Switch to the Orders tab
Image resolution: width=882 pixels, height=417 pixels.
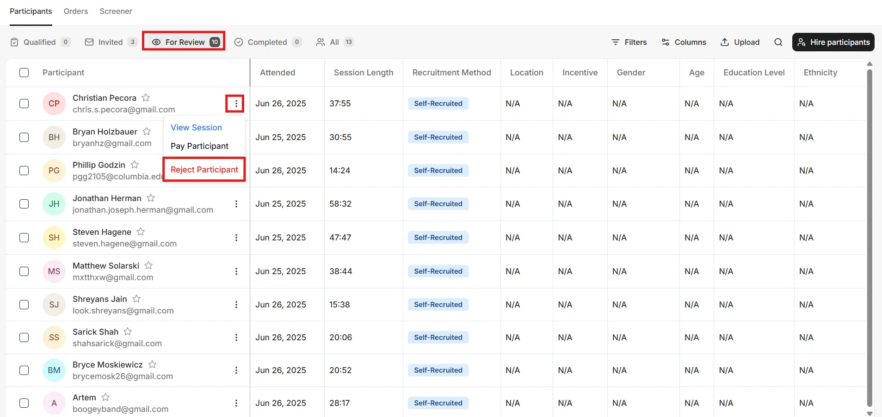(x=76, y=11)
